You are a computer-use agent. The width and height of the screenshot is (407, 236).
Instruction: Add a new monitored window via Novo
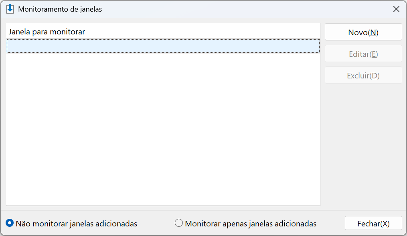(363, 32)
